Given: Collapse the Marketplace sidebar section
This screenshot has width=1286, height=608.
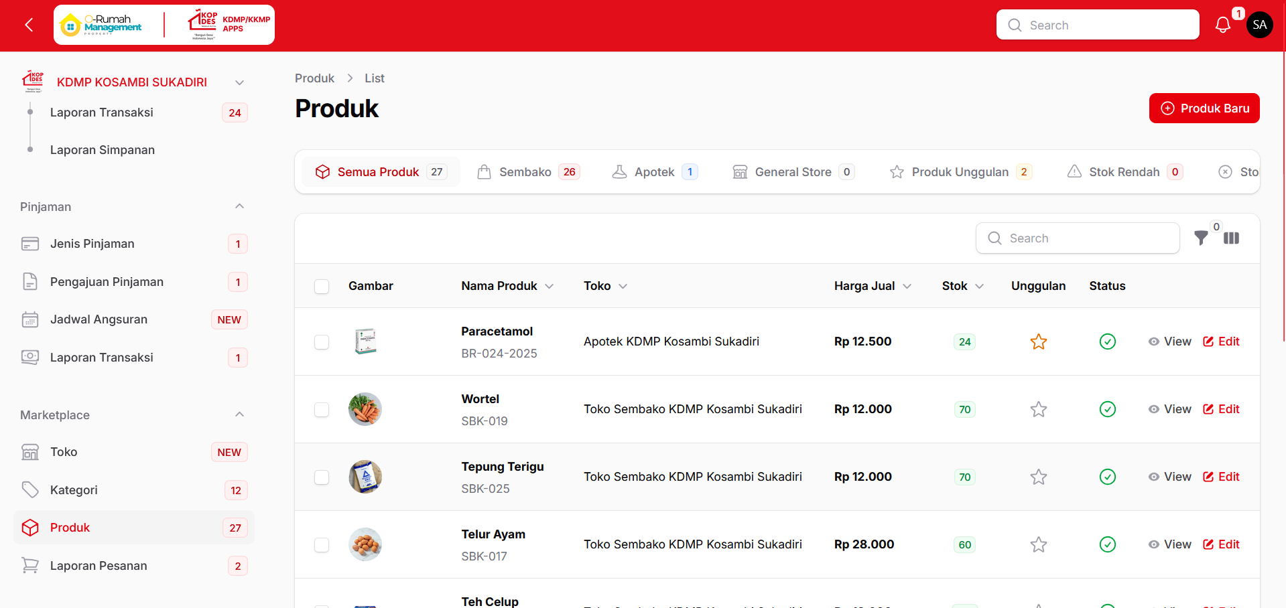Looking at the screenshot, I should [239, 414].
